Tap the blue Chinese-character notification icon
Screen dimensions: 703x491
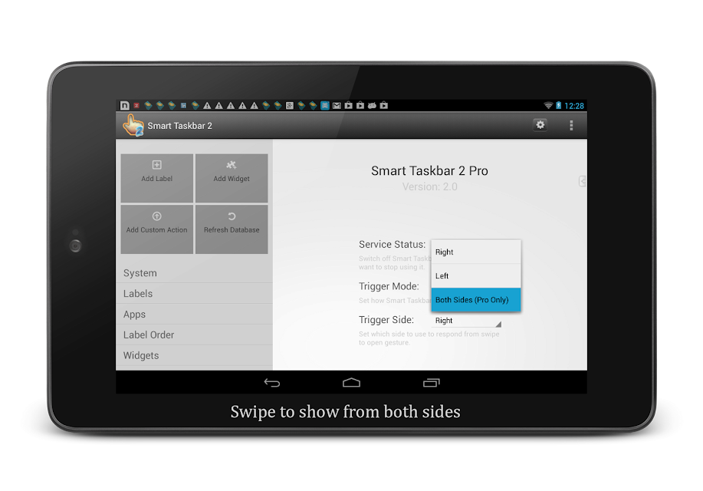tap(325, 105)
